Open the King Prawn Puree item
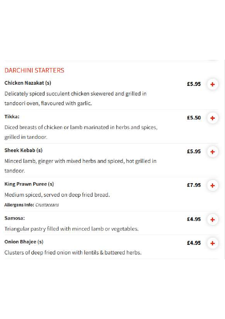Image resolution: width=225 pixels, height=319 pixels. pyautogui.click(x=29, y=184)
